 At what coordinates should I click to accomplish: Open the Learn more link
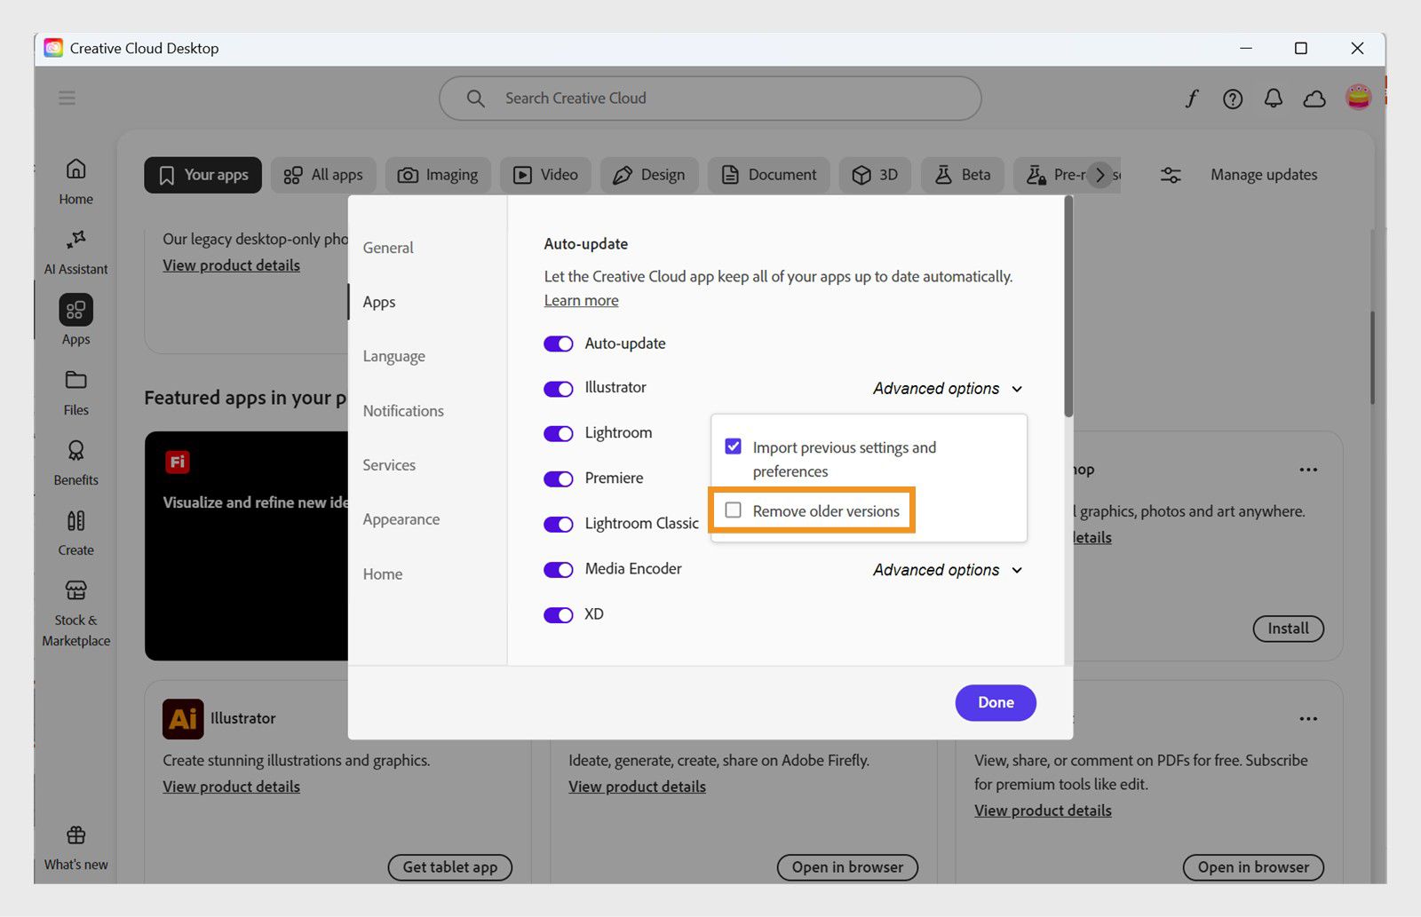coord(582,301)
